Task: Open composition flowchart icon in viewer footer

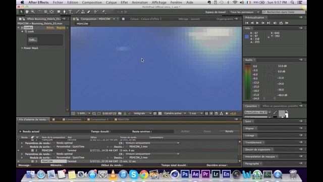Action: [x=221, y=113]
